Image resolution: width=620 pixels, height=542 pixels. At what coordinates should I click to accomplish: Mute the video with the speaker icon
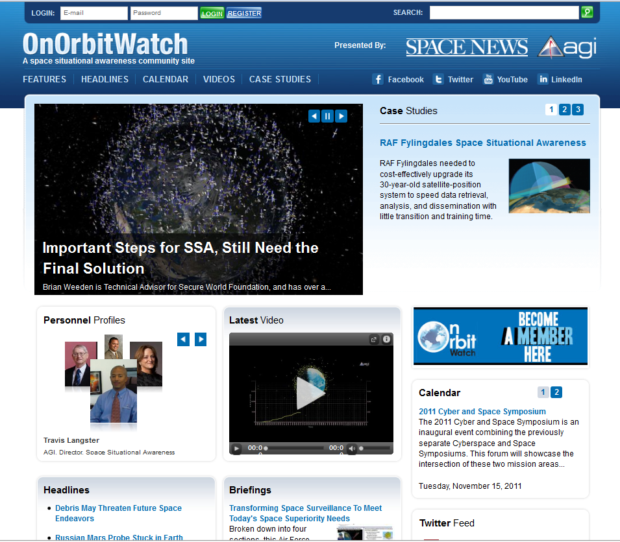351,448
